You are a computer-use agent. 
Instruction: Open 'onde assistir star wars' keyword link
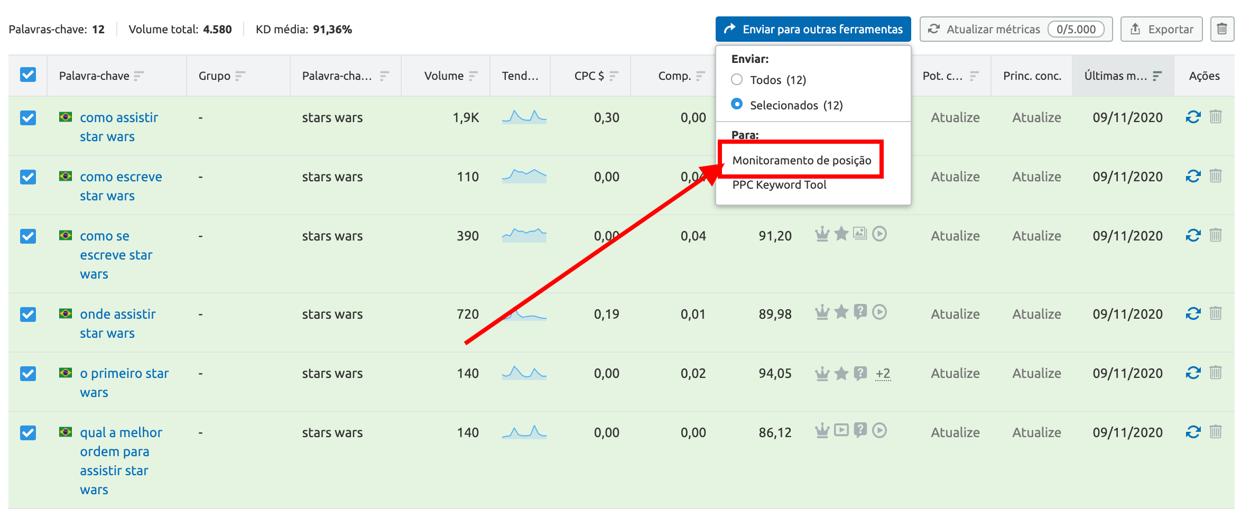pos(118,323)
